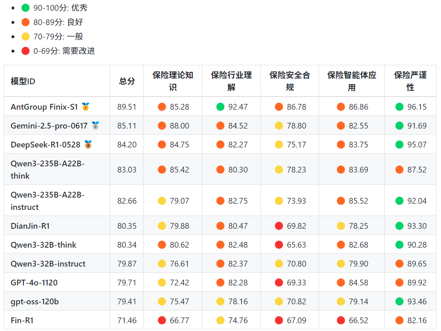Click the orange legend dot for 80-89分 良好

(x=26, y=22)
